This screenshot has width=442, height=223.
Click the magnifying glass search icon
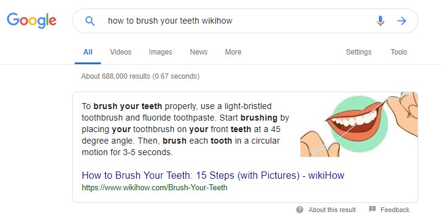coord(90,21)
